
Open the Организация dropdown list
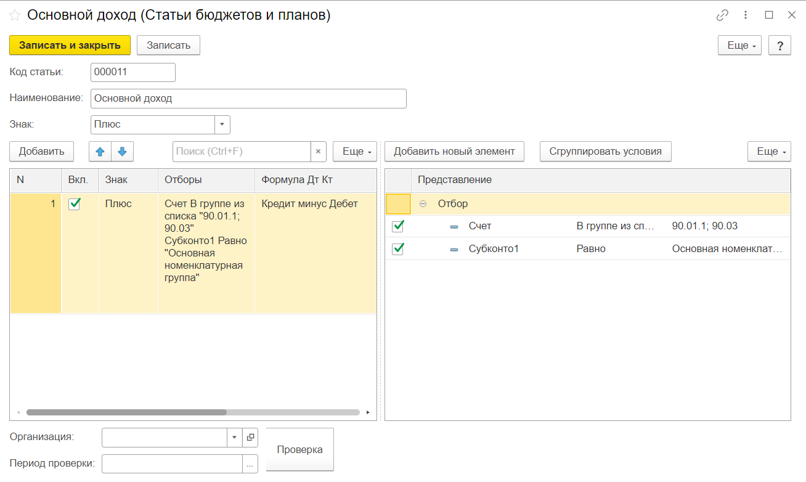[x=235, y=437]
